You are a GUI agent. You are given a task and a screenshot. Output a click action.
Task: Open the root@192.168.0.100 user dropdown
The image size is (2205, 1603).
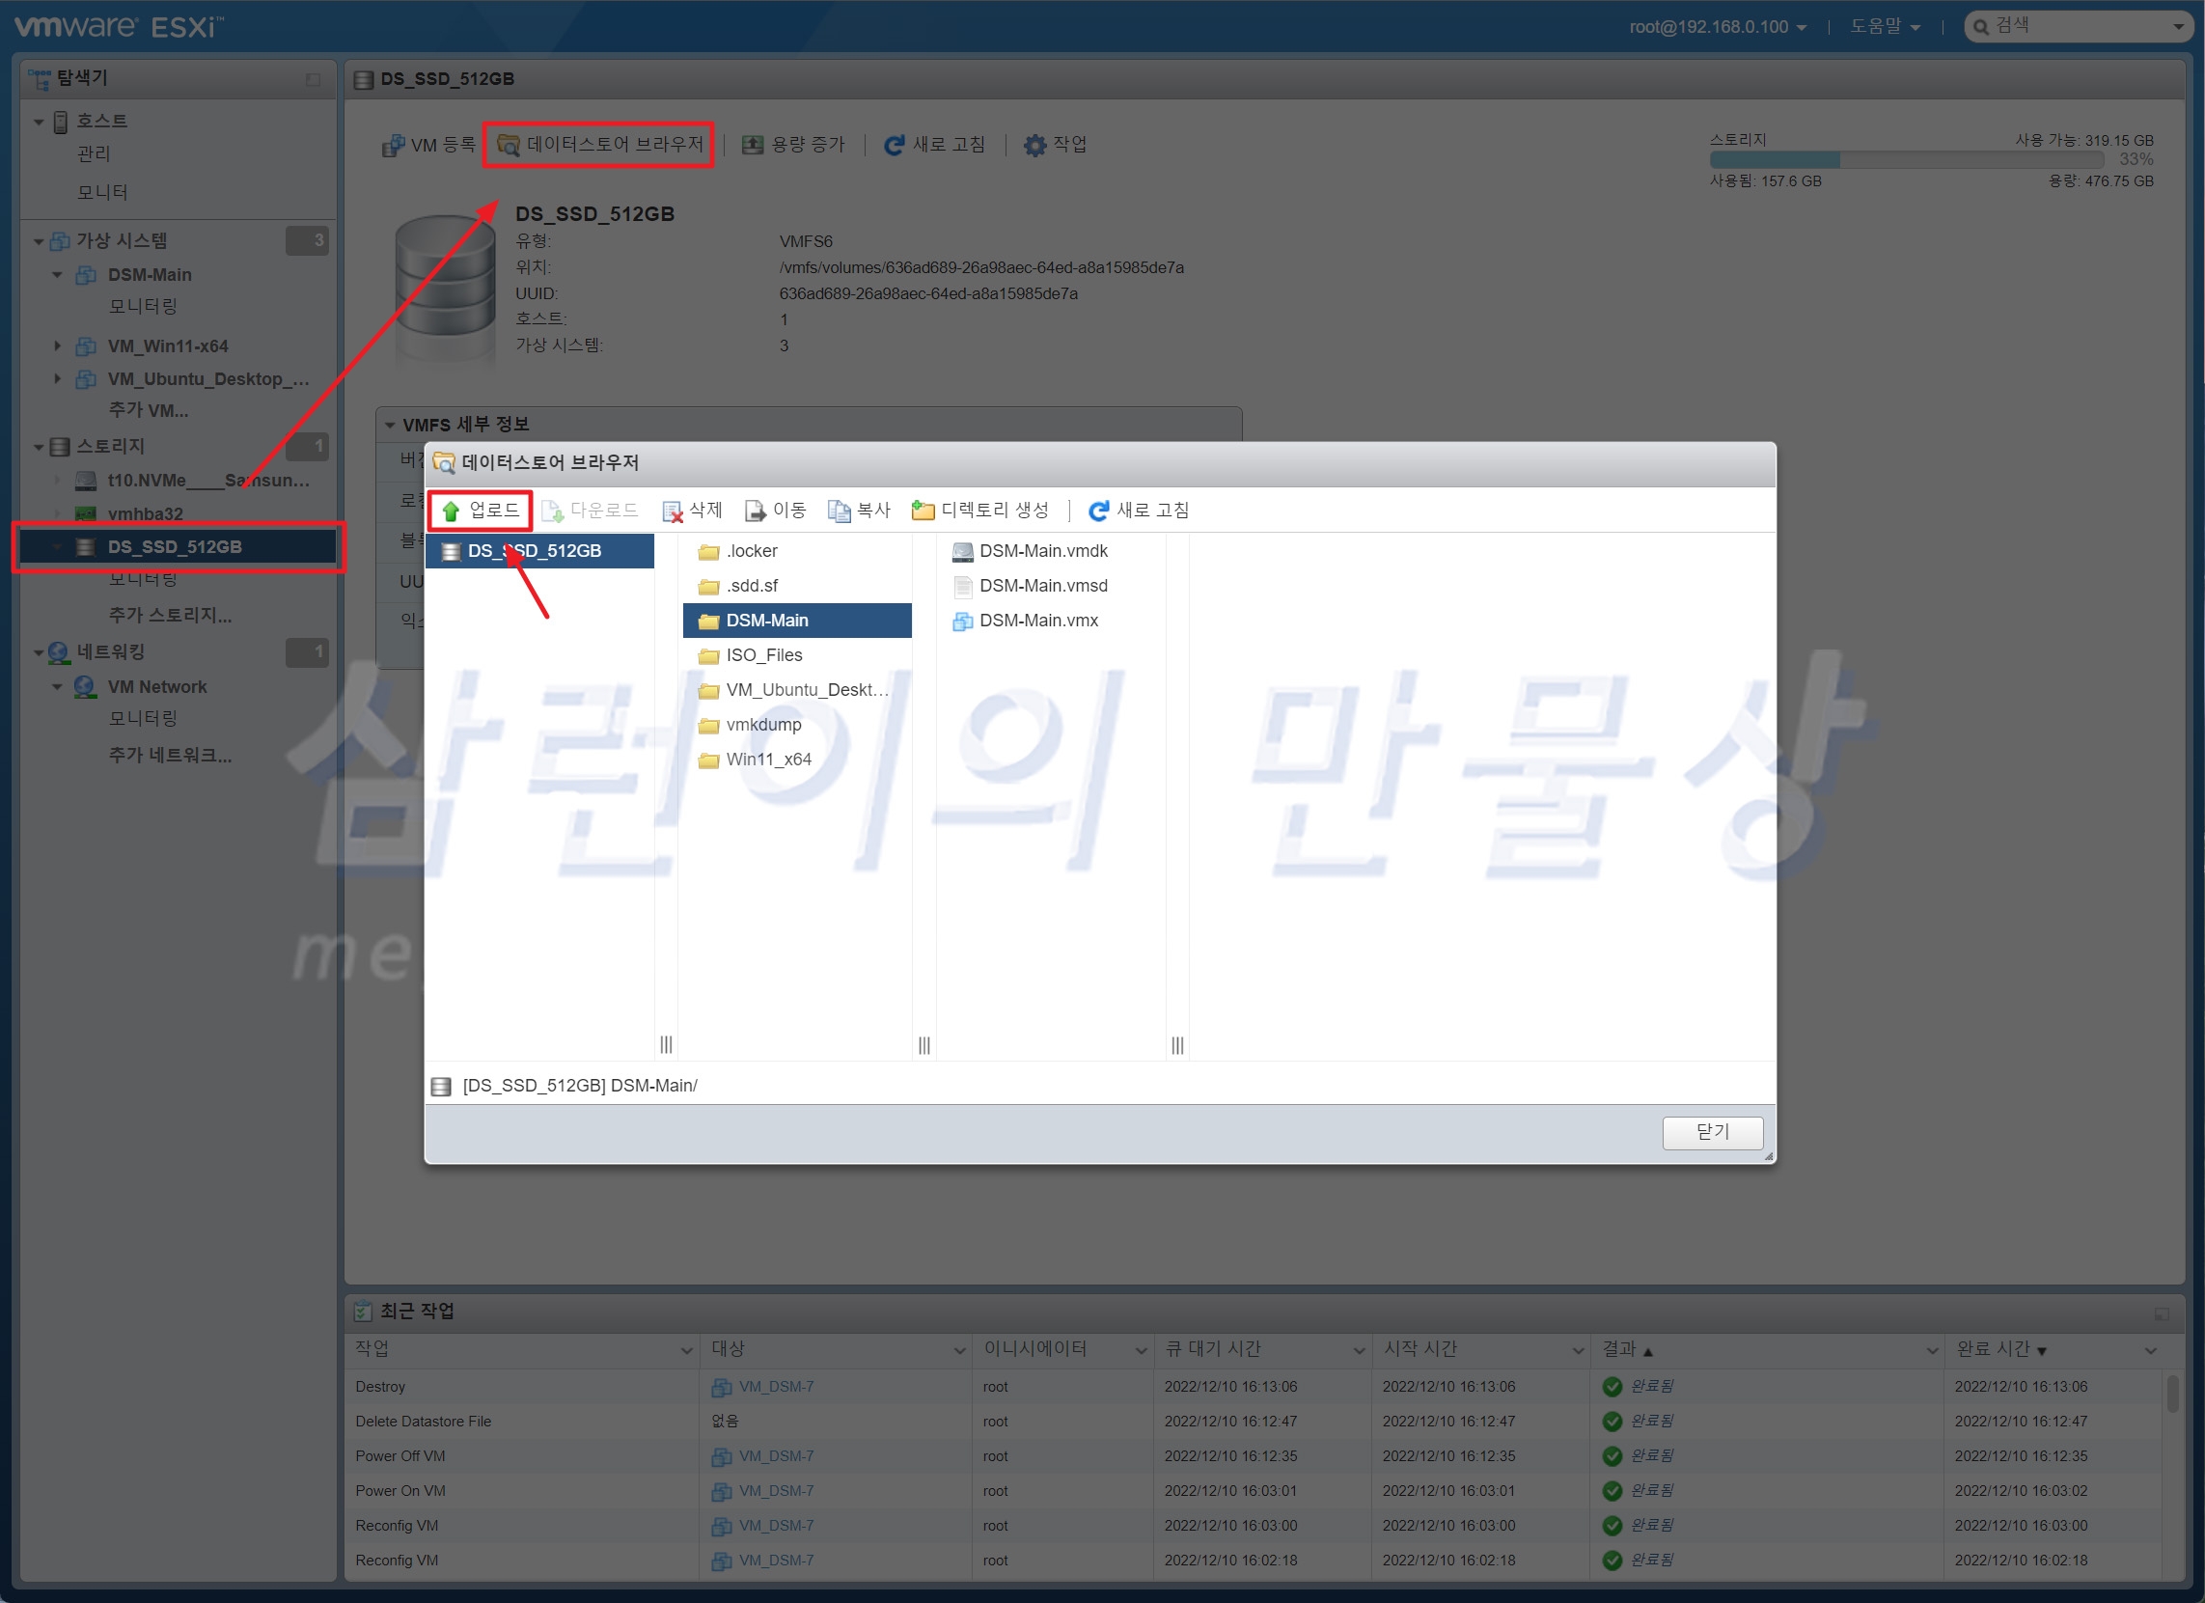1717,27
